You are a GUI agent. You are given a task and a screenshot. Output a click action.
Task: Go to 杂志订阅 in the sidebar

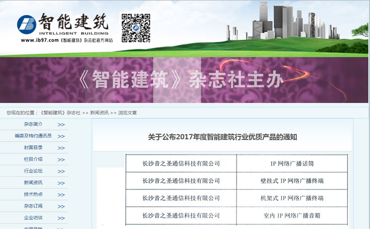(x=33, y=206)
